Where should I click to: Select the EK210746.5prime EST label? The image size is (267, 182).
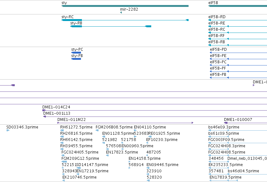click(x=79, y=177)
